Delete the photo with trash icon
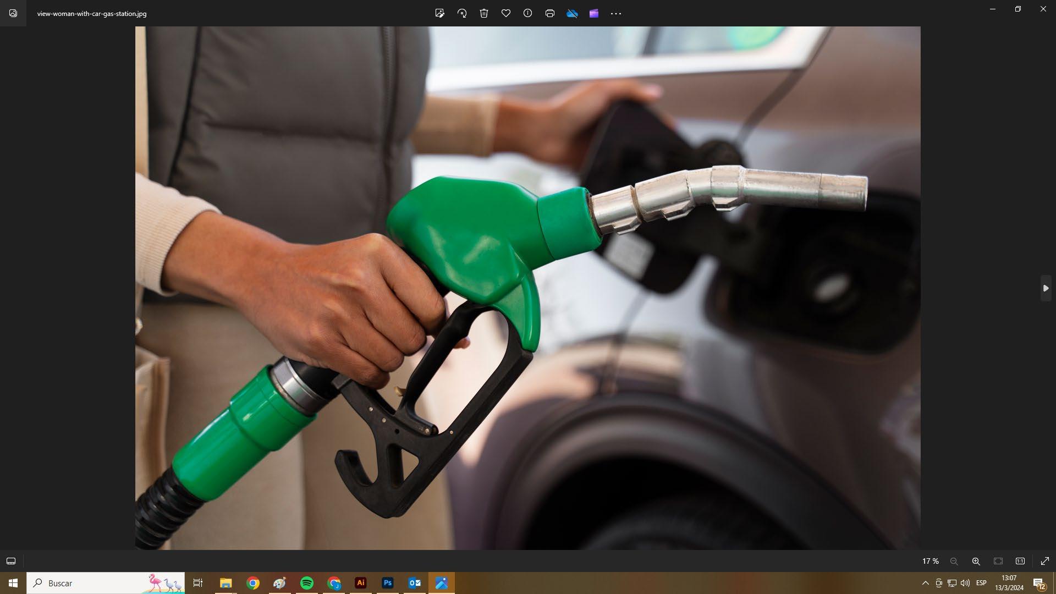The width and height of the screenshot is (1056, 594). click(484, 13)
